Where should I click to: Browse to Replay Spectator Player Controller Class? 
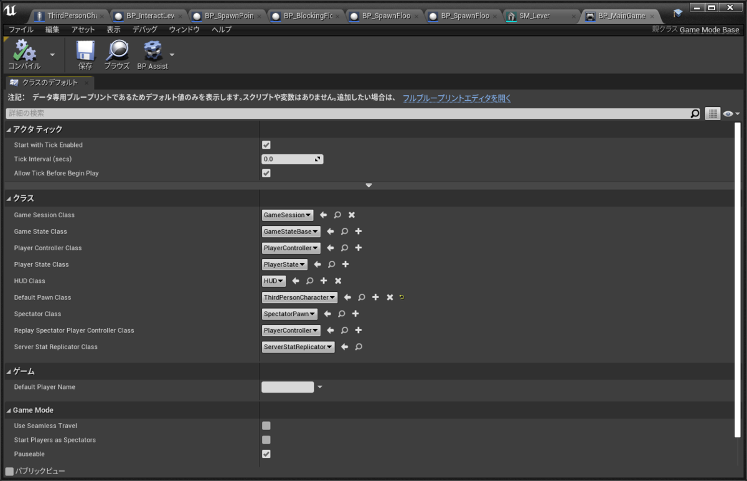click(344, 330)
